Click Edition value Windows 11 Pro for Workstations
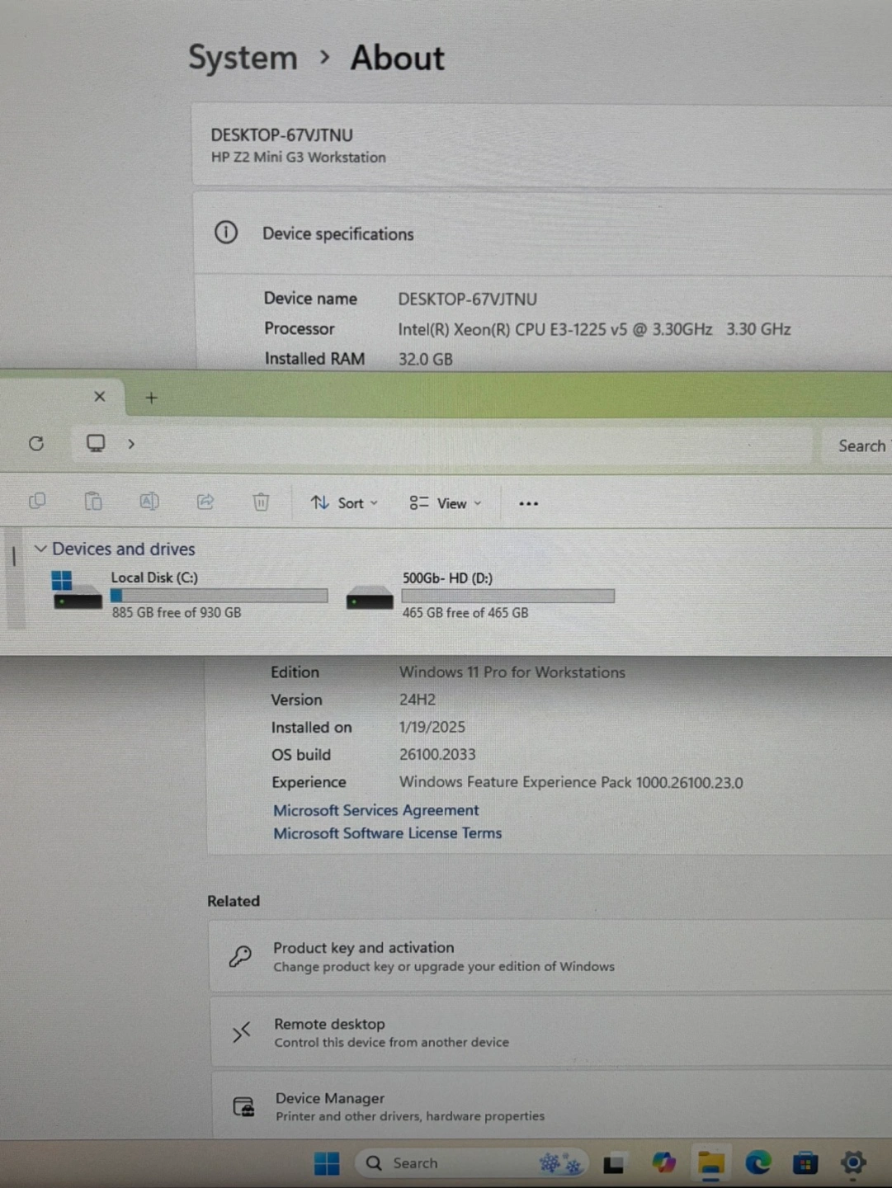This screenshot has width=892, height=1188. point(512,672)
